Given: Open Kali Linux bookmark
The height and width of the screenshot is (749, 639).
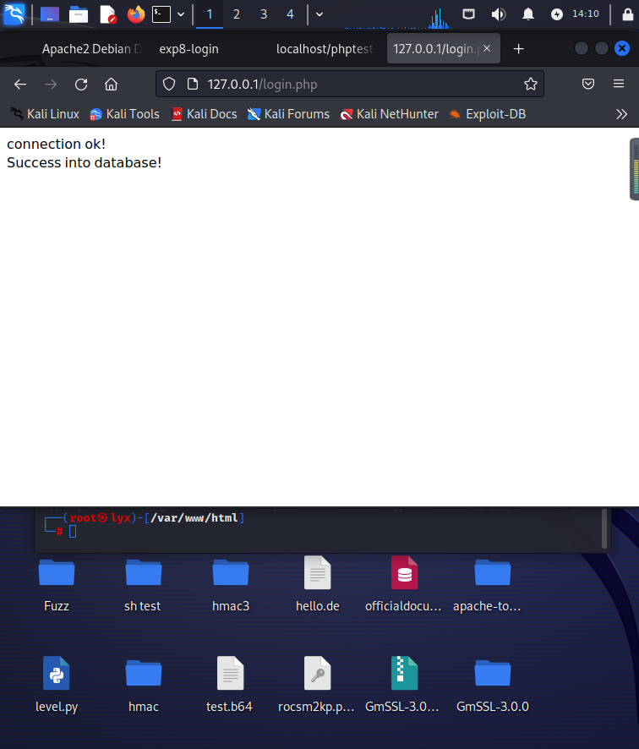Looking at the screenshot, I should click(x=45, y=114).
